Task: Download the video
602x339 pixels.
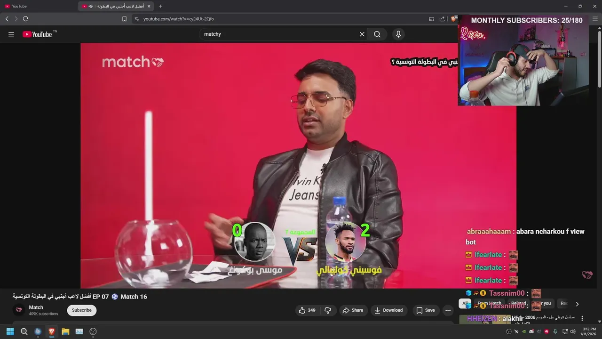Action: coord(388,310)
